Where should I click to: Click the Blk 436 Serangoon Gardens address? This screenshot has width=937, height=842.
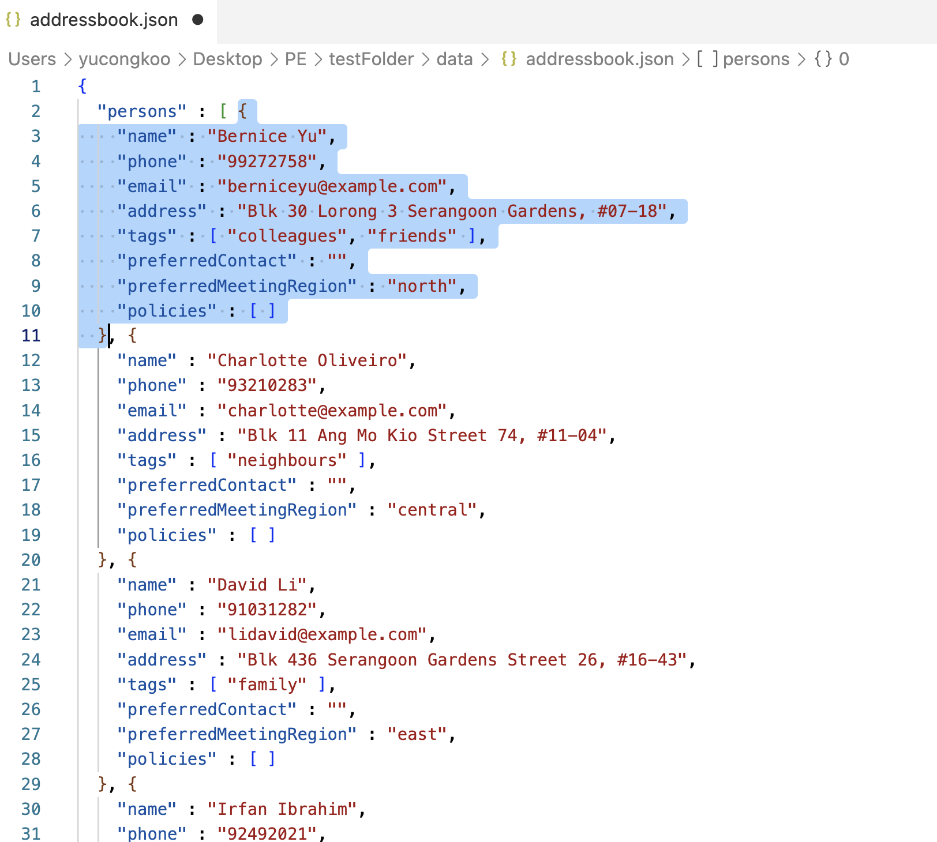click(462, 660)
